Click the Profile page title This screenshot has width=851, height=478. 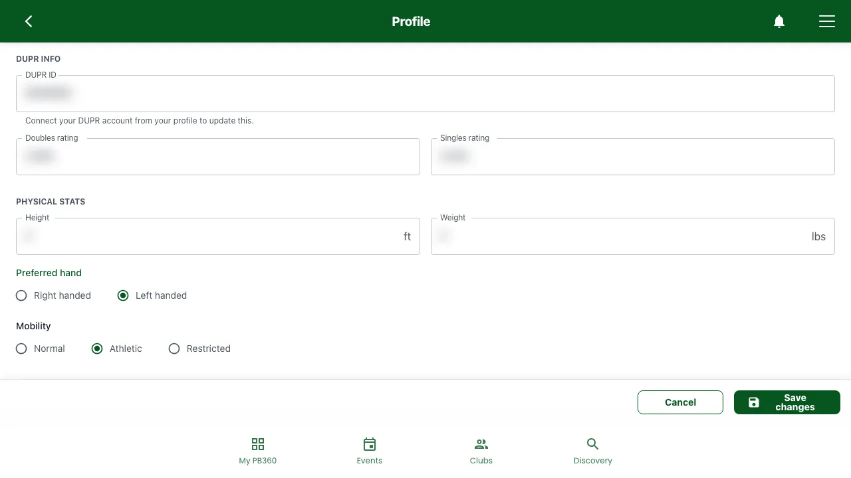pyautogui.click(x=411, y=21)
